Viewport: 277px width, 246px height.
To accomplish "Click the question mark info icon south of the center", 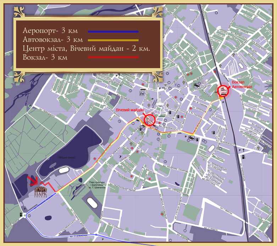I will [121, 156].
